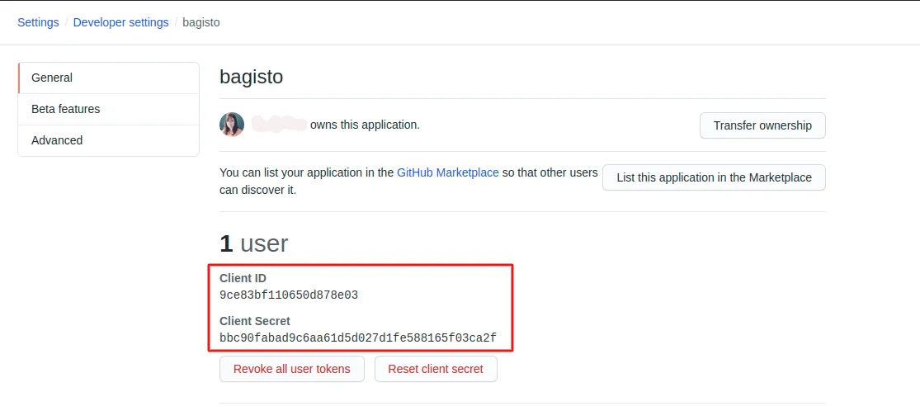Click the blurred owner username
The image size is (920, 406).
pos(279,125)
